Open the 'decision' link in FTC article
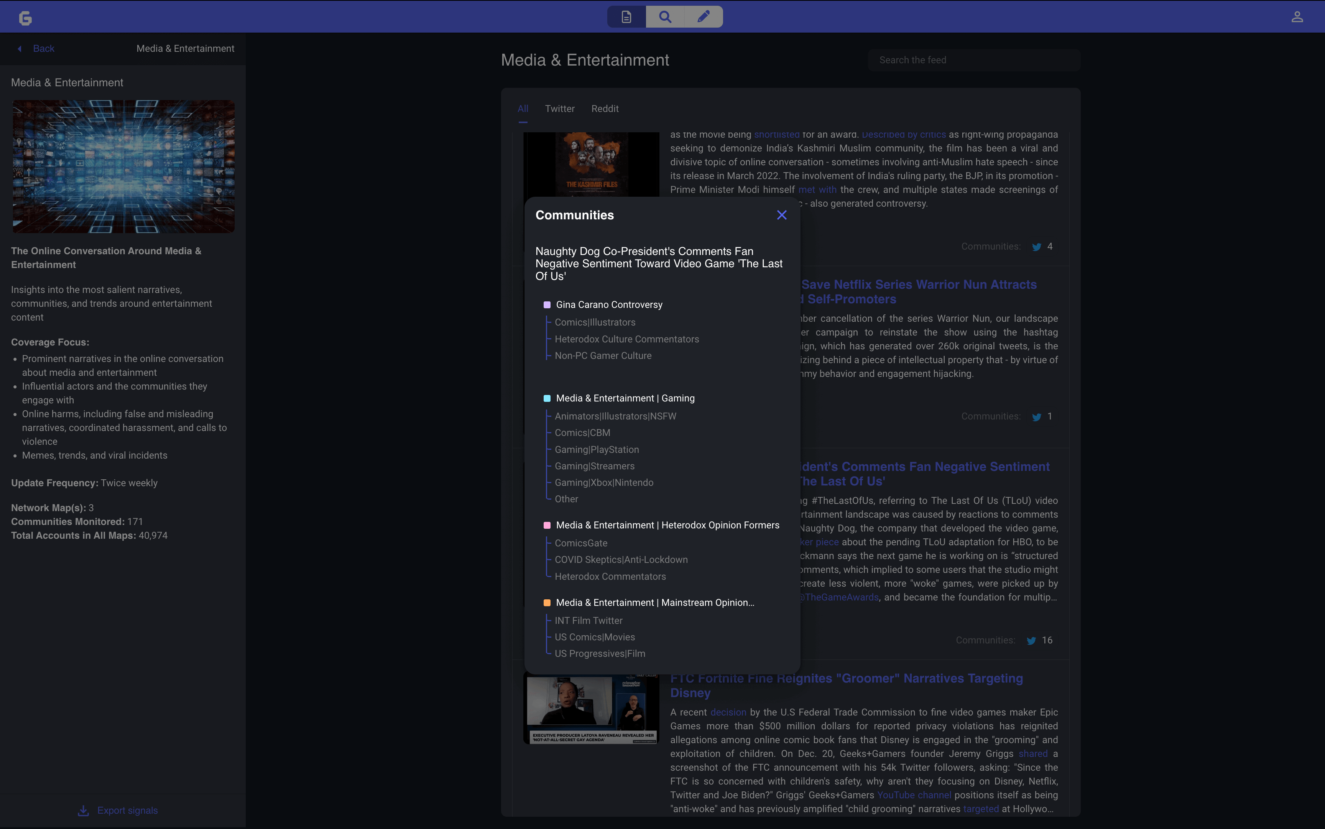Screen dimensions: 1325x829 [x=728, y=712]
